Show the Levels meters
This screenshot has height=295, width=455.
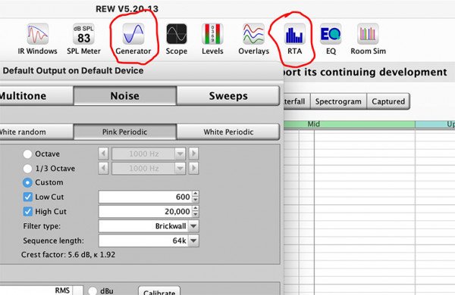[x=212, y=39]
